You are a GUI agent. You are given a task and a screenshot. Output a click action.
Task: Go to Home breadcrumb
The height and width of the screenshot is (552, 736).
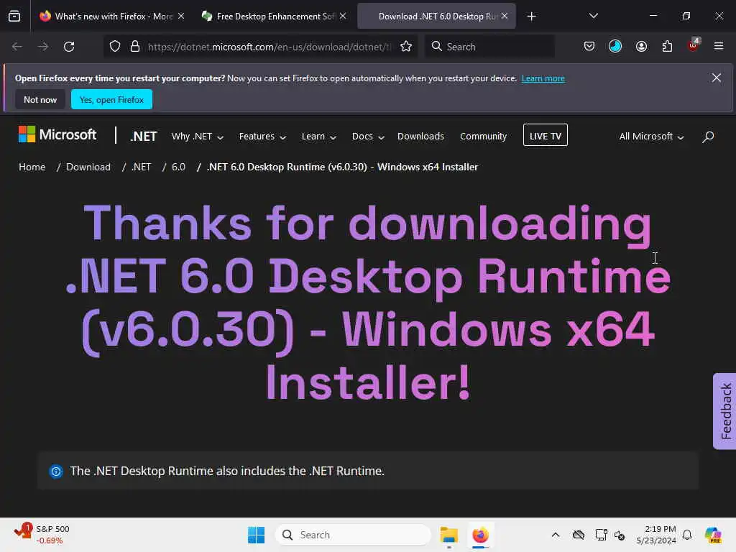coord(32,167)
